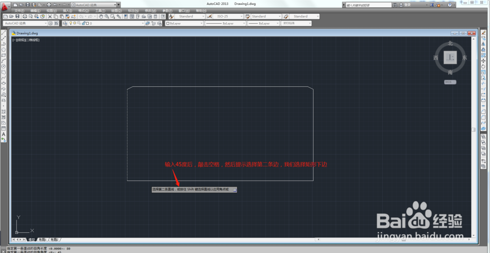
Task: Select the Circle draw tool
Action: coord(4,66)
